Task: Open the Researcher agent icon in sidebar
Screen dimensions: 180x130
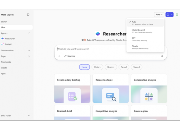Action: click(x=2, y=39)
